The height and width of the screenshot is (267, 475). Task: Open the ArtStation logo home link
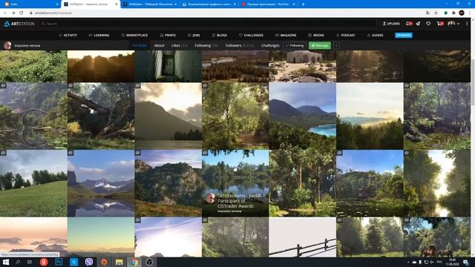[x=19, y=24]
